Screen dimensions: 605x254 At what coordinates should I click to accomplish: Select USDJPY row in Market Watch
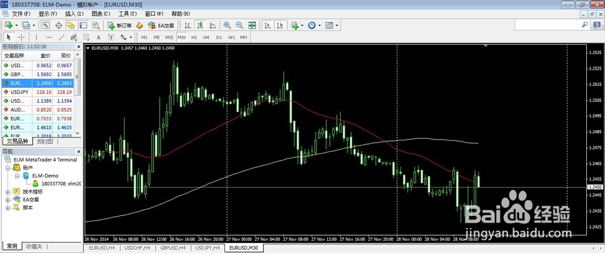38,92
